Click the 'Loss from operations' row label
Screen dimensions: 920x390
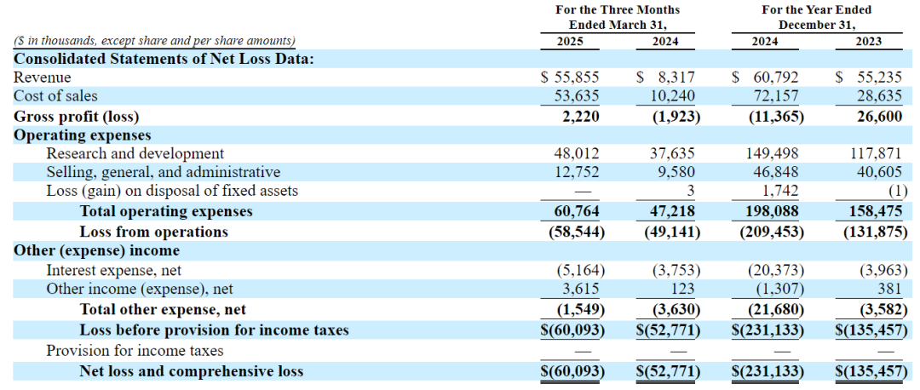[x=153, y=232]
